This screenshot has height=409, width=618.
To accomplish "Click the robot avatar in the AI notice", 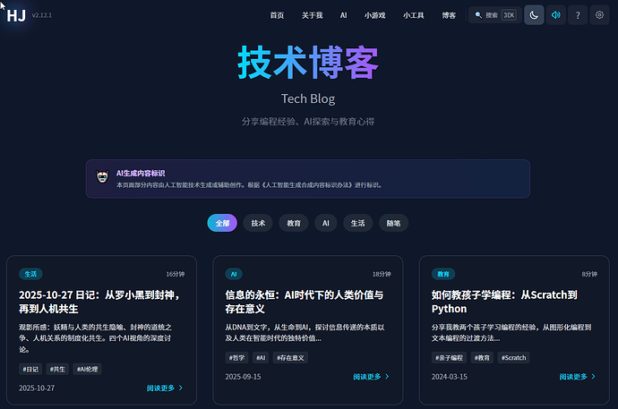I will pyautogui.click(x=102, y=177).
